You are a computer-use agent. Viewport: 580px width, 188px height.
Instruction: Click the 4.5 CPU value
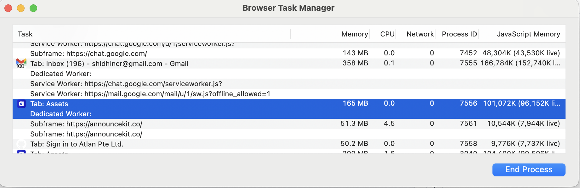[x=389, y=124]
